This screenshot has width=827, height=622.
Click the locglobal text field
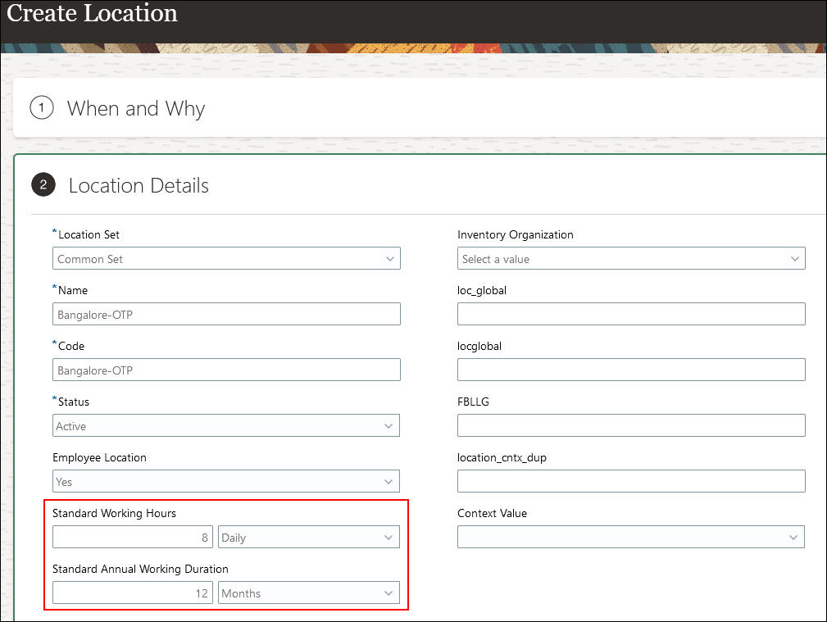point(631,370)
